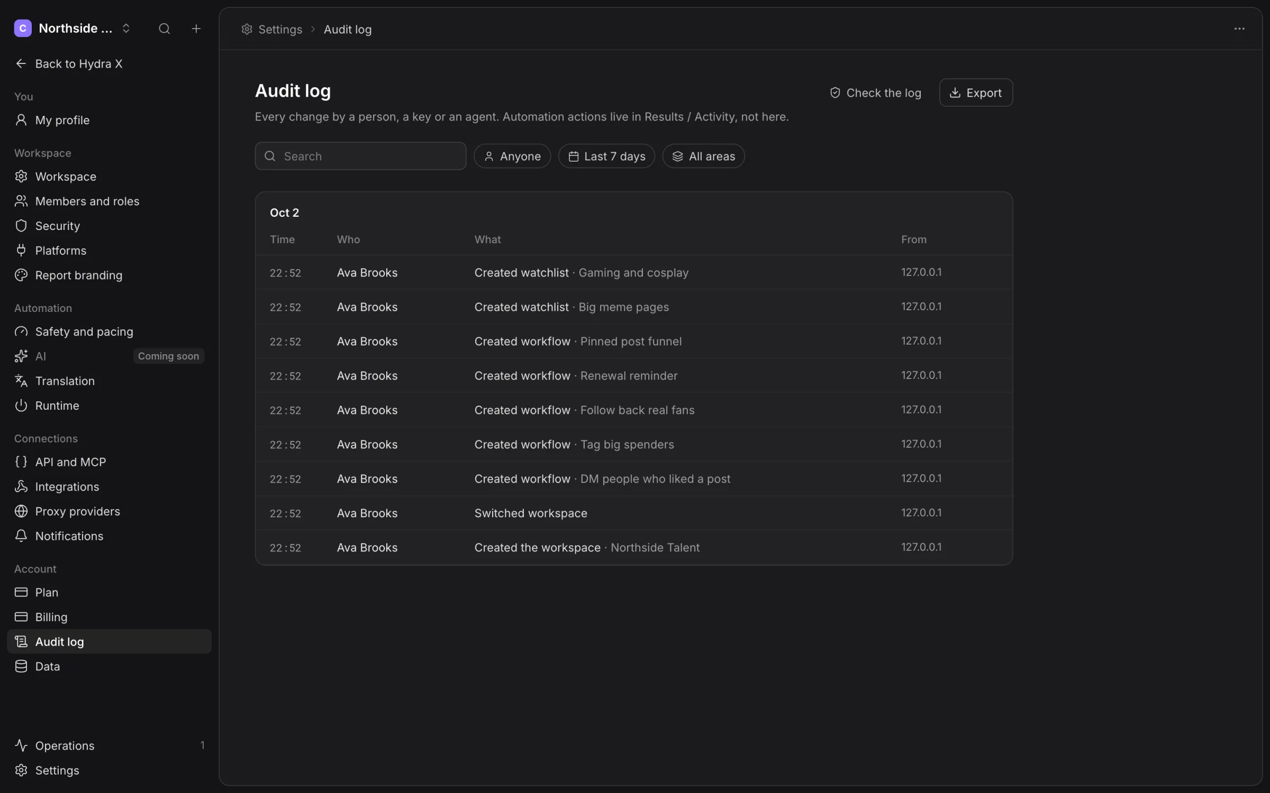Click the Data database icon
1270x793 pixels.
(21, 666)
